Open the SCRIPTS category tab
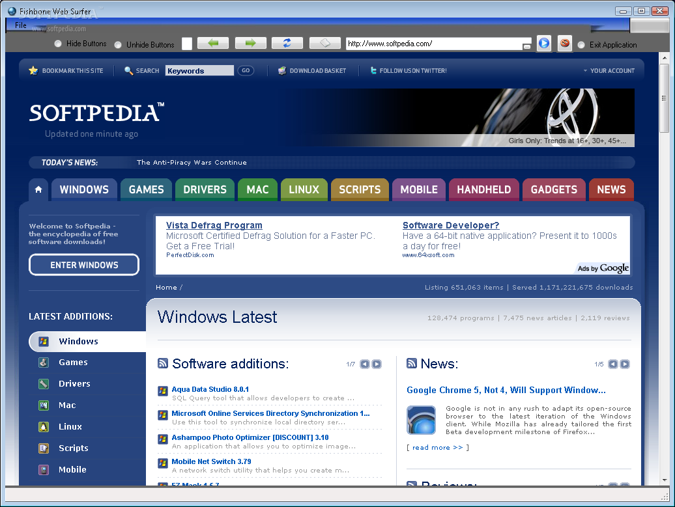 tap(360, 189)
